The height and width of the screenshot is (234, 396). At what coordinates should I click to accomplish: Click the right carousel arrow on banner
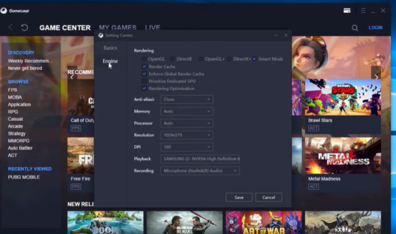pos(376,77)
